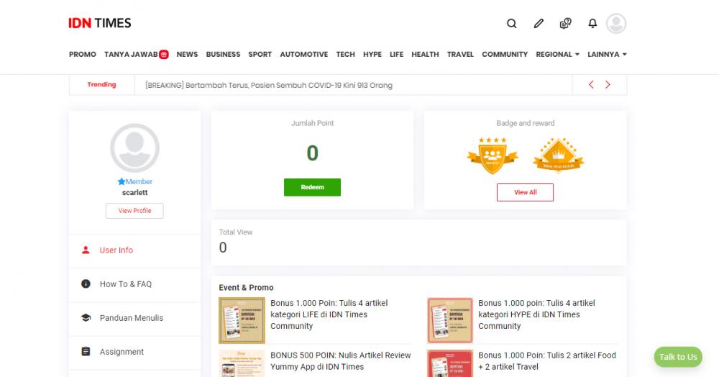Click the green Redeem button
This screenshot has height=377, width=719.
312,187
